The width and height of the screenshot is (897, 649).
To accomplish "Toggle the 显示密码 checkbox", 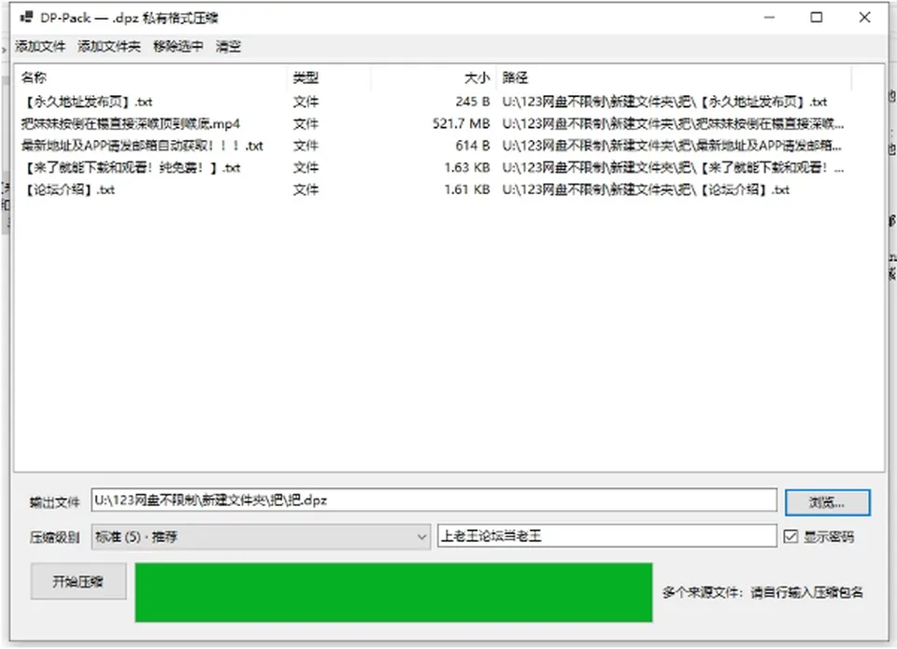I will [790, 536].
